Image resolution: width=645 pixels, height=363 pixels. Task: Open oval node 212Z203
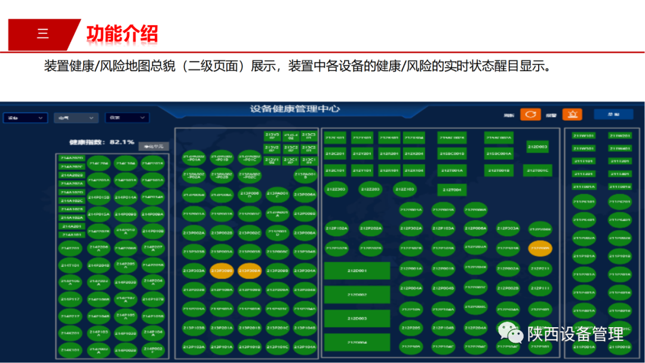tap(370, 189)
